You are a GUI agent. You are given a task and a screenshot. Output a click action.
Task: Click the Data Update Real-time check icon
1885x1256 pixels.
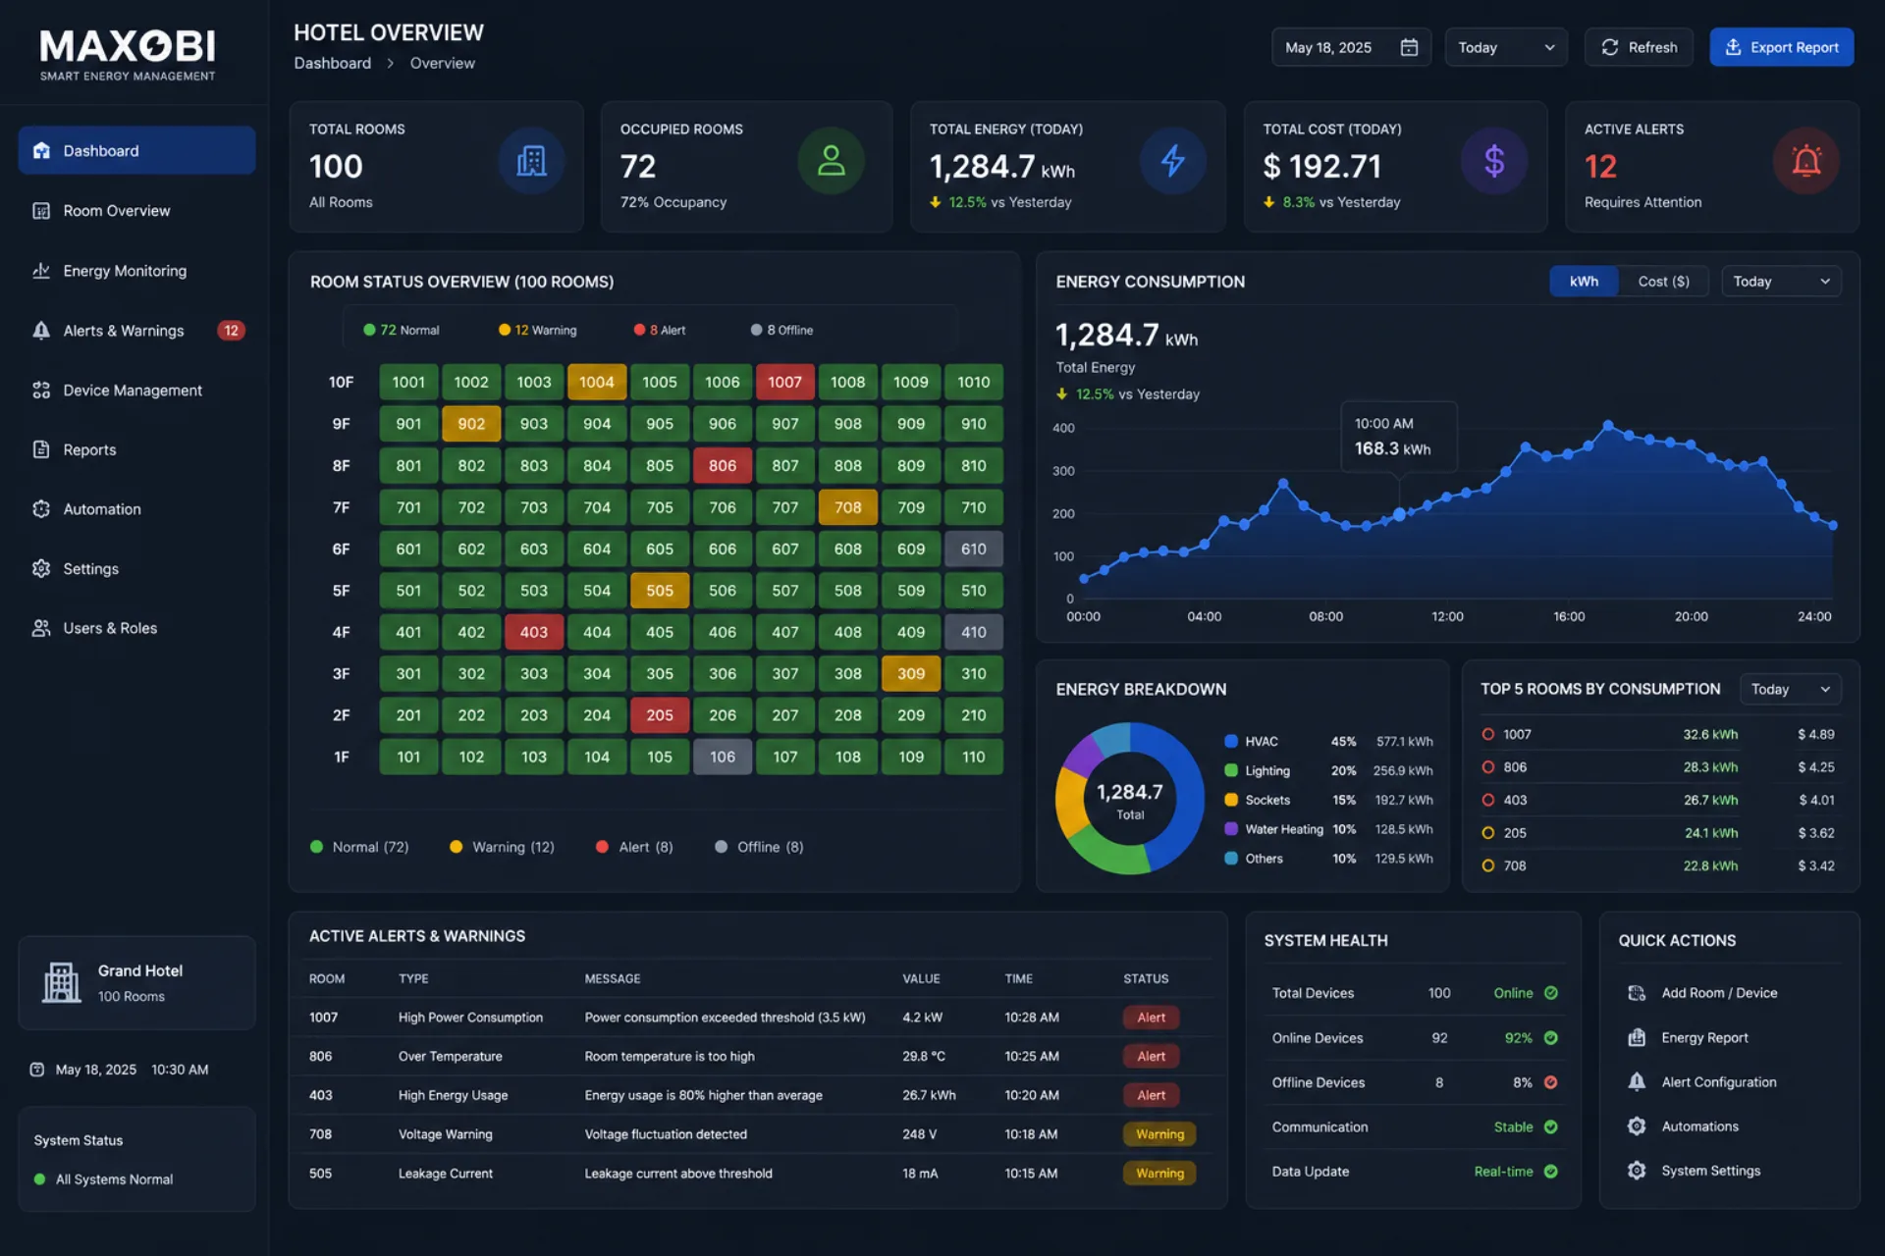1550,1171
